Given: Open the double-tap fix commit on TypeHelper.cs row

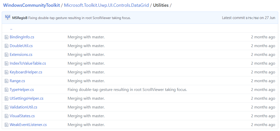Looking at the screenshot, I should [x=127, y=90].
